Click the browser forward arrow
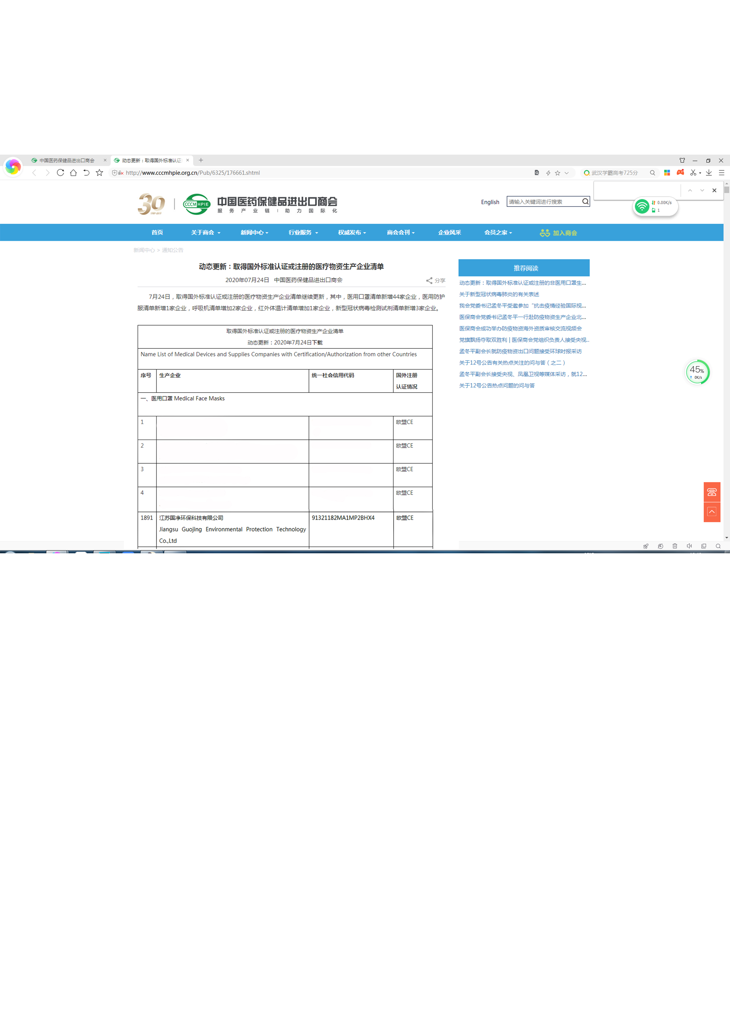Viewport: 730px width, 1033px height. (47, 173)
